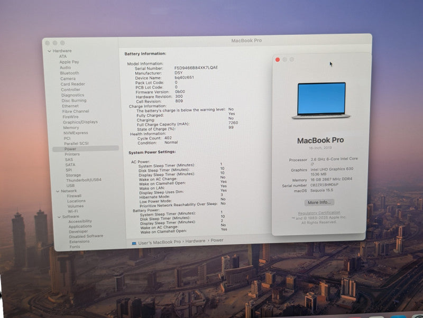Click Hardware in the path bar
The width and height of the screenshot is (423, 318).
pos(195,241)
